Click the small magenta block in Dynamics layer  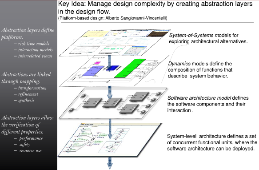[x=97, y=63]
